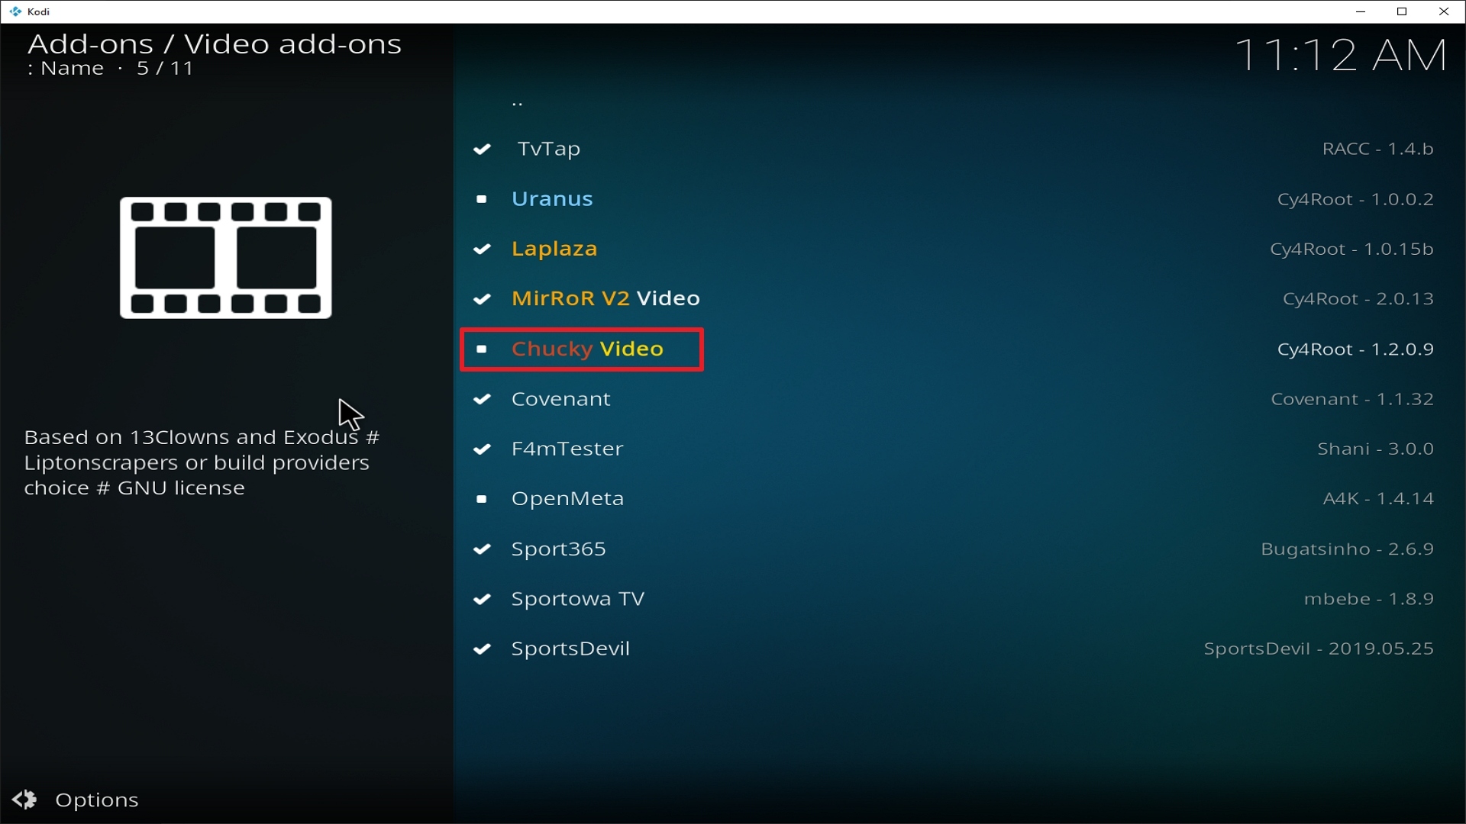
Task: Click the checkmark icon beside Sportowa TV
Action: click(x=482, y=599)
